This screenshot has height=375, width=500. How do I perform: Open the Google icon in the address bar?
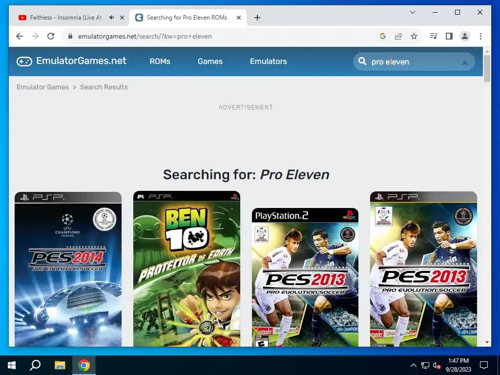pos(383,36)
